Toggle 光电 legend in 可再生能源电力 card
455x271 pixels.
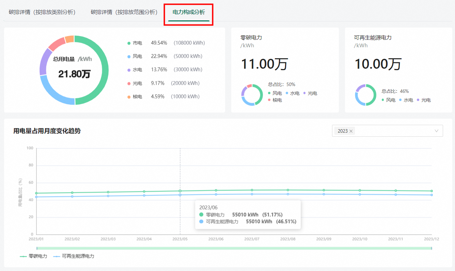pyautogui.click(x=424, y=100)
